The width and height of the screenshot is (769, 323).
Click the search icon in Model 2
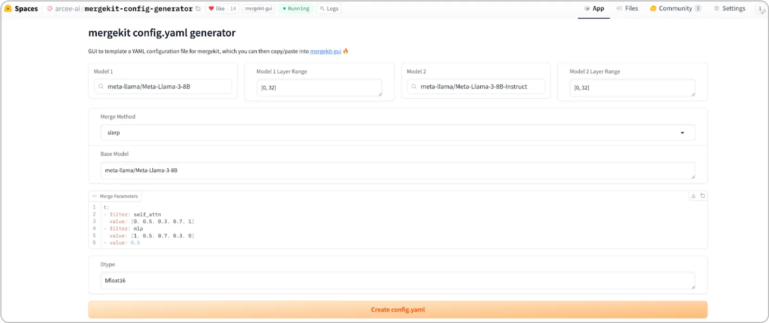click(x=414, y=87)
